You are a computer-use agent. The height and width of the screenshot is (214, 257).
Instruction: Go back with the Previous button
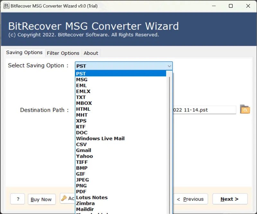[191, 199]
